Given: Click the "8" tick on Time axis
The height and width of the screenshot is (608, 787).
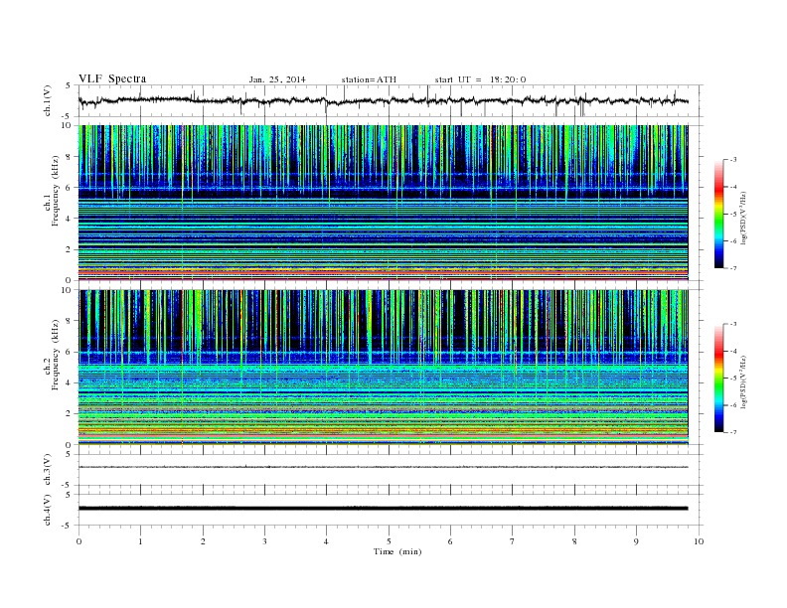Looking at the screenshot, I should [x=574, y=541].
